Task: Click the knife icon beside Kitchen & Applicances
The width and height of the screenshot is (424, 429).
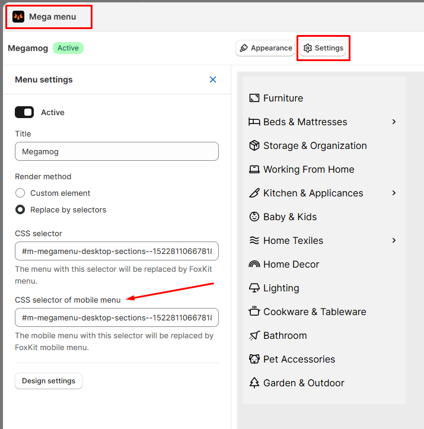Action: [254, 193]
